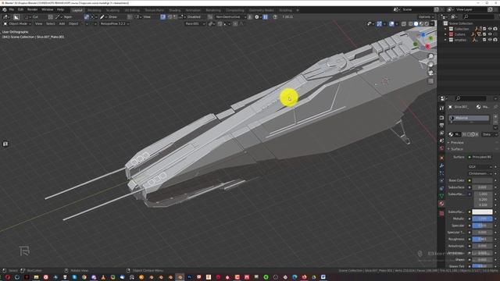Hide Collection in viewport via eye icon
This screenshot has height=281, width=500.
point(490,29)
